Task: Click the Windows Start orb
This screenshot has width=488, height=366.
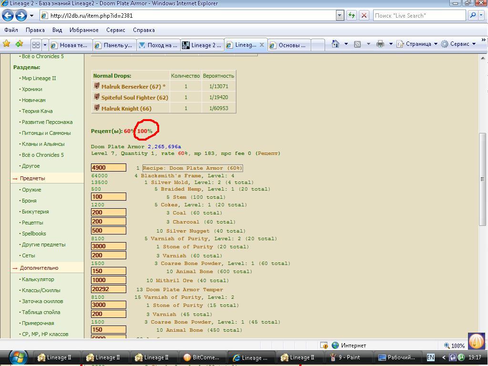Action: (x=18, y=357)
